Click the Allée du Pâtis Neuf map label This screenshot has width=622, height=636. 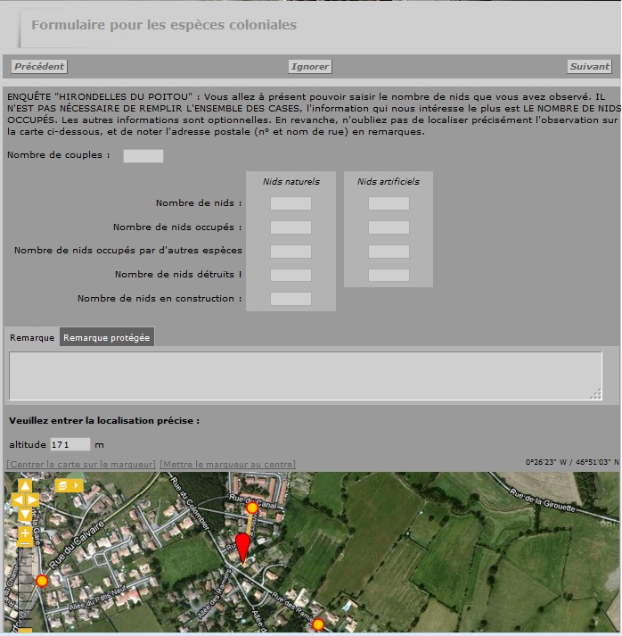coord(97,600)
